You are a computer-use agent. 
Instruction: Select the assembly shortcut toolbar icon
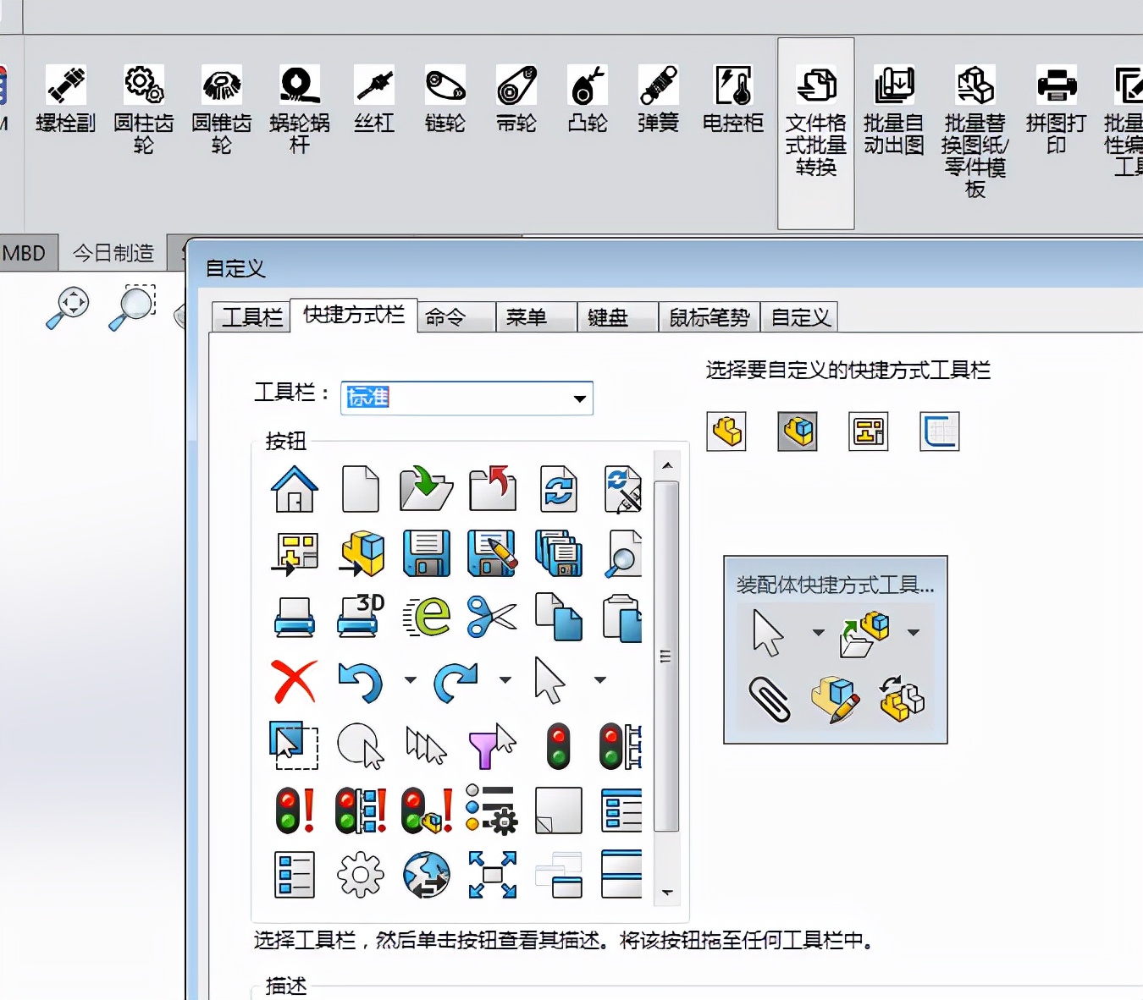pyautogui.click(x=796, y=431)
